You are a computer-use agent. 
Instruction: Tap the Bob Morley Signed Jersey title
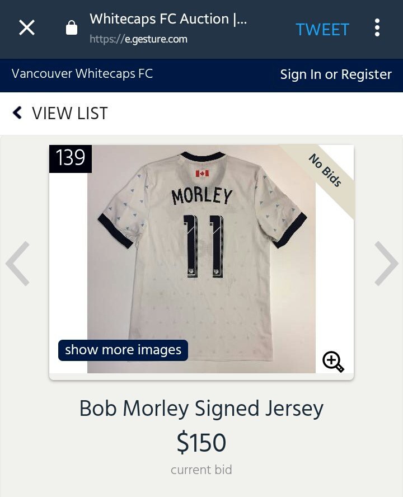pyautogui.click(x=201, y=409)
